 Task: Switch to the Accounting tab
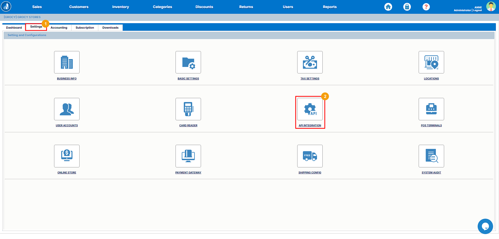tap(59, 28)
